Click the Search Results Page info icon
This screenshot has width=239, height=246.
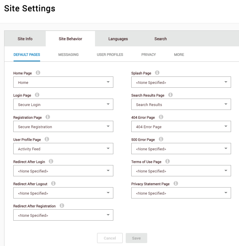tap(170, 95)
